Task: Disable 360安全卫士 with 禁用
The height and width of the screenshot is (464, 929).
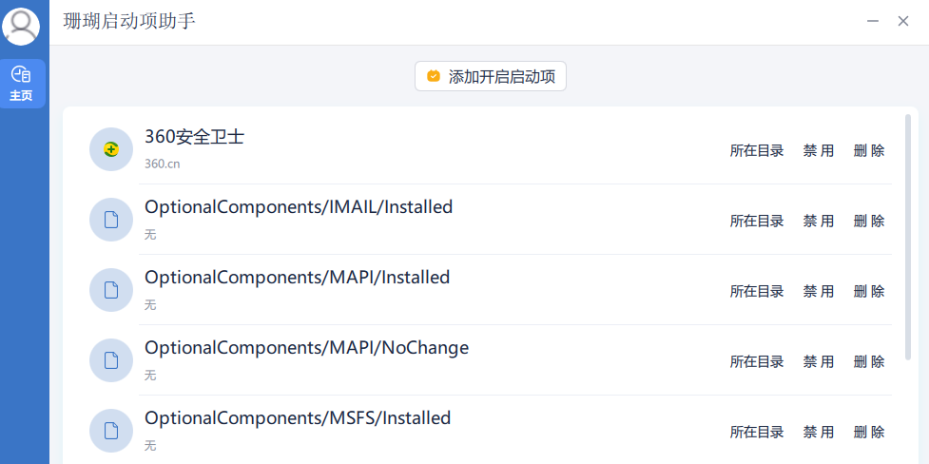Action: (818, 150)
